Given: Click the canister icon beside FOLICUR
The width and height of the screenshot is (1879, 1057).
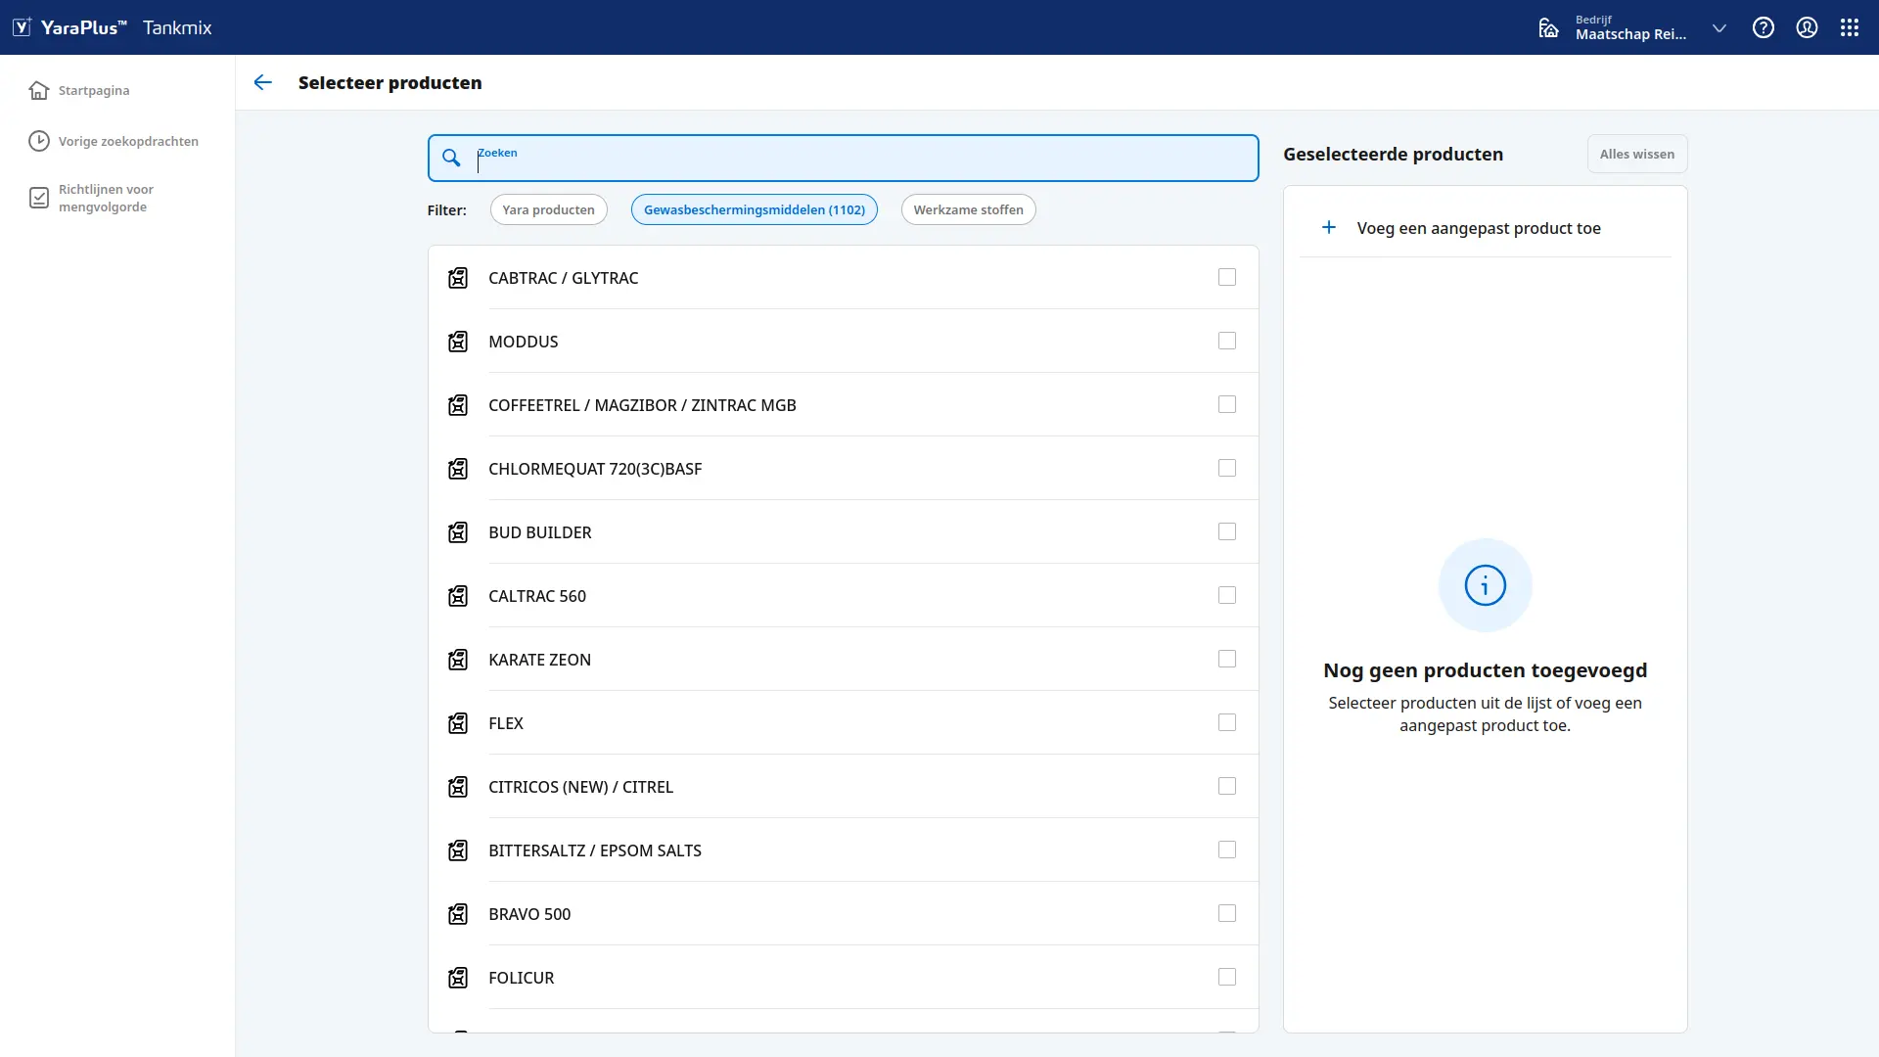Looking at the screenshot, I should point(458,978).
